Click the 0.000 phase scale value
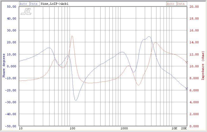 point(11,66)
